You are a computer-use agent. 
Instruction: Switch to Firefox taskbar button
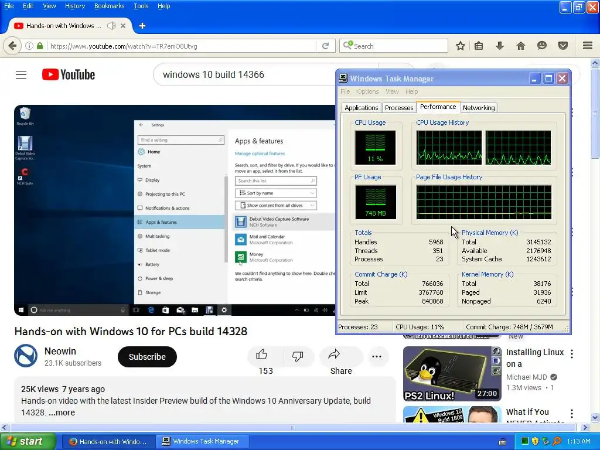coord(108,442)
